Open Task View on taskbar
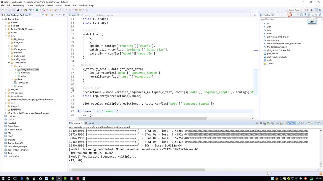The height and width of the screenshot is (181, 323). point(15,178)
